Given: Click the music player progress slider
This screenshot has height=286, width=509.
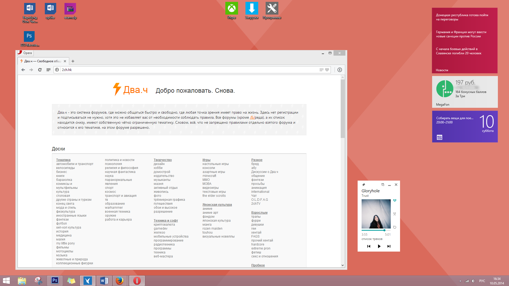Looking at the screenshot, I should 376,230.
